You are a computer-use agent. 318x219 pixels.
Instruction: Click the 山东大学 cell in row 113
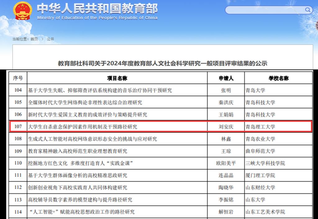click(x=255, y=200)
